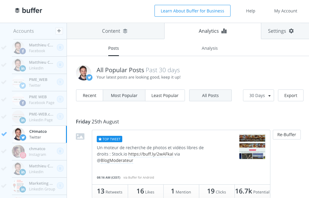Select second Matthieu C. LinkedIn account row
This screenshot has width=309, height=198.
coord(39,169)
